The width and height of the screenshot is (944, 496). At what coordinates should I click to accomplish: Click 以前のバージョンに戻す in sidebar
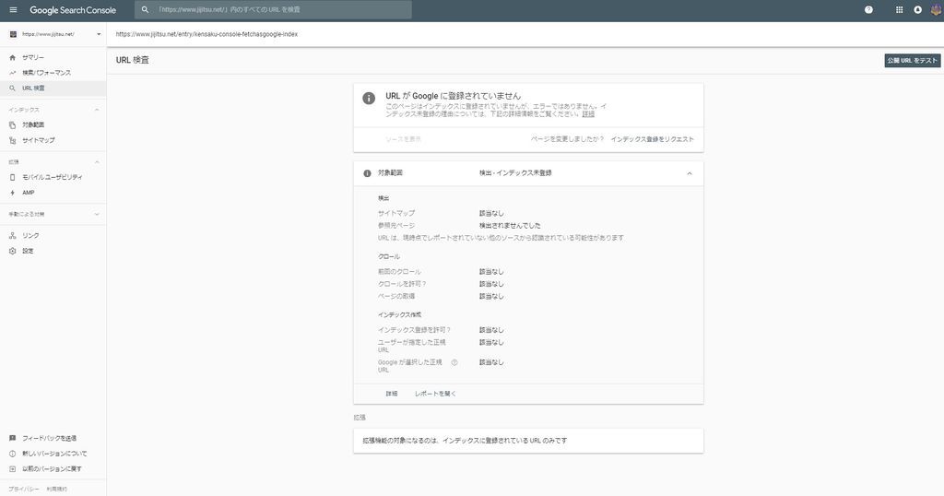tap(53, 469)
